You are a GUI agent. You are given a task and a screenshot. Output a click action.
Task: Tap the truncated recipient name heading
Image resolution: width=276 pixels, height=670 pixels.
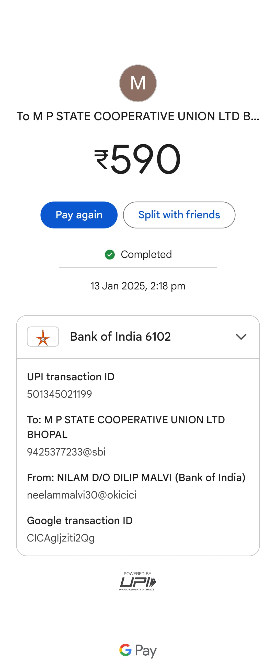pos(138,116)
